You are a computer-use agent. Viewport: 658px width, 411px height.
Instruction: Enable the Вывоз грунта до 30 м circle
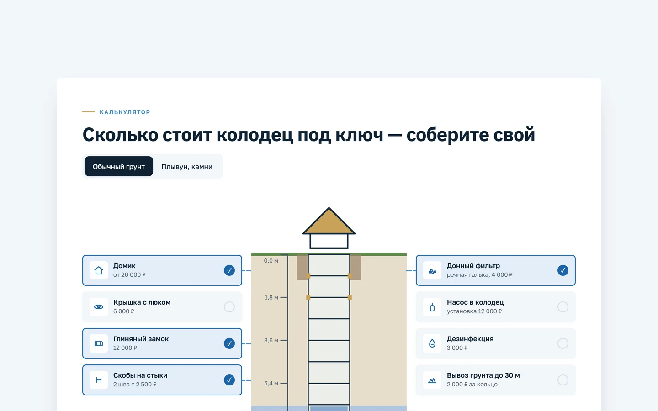(563, 380)
